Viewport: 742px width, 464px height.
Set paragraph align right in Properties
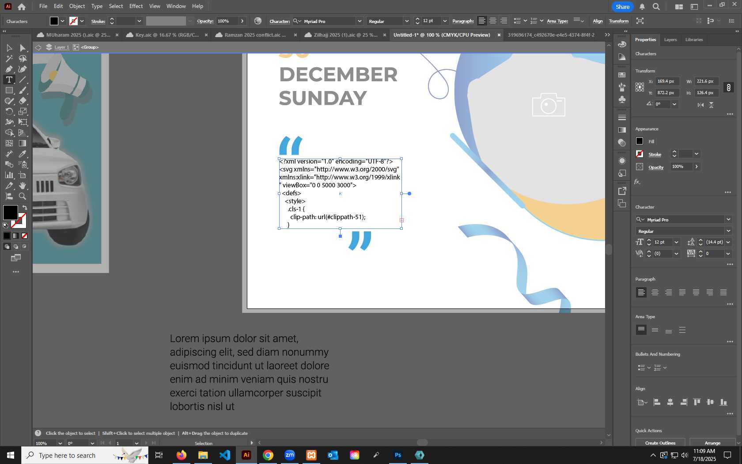(669, 292)
